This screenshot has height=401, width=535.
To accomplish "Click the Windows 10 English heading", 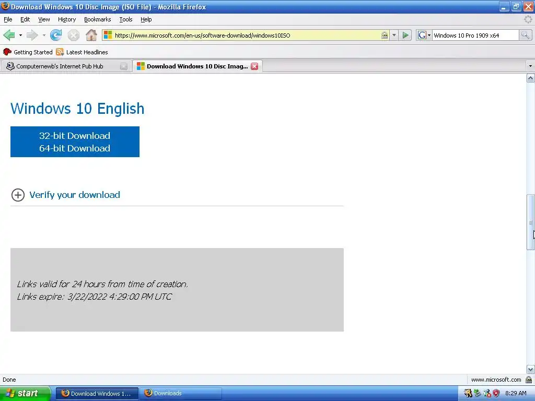I will (77, 109).
